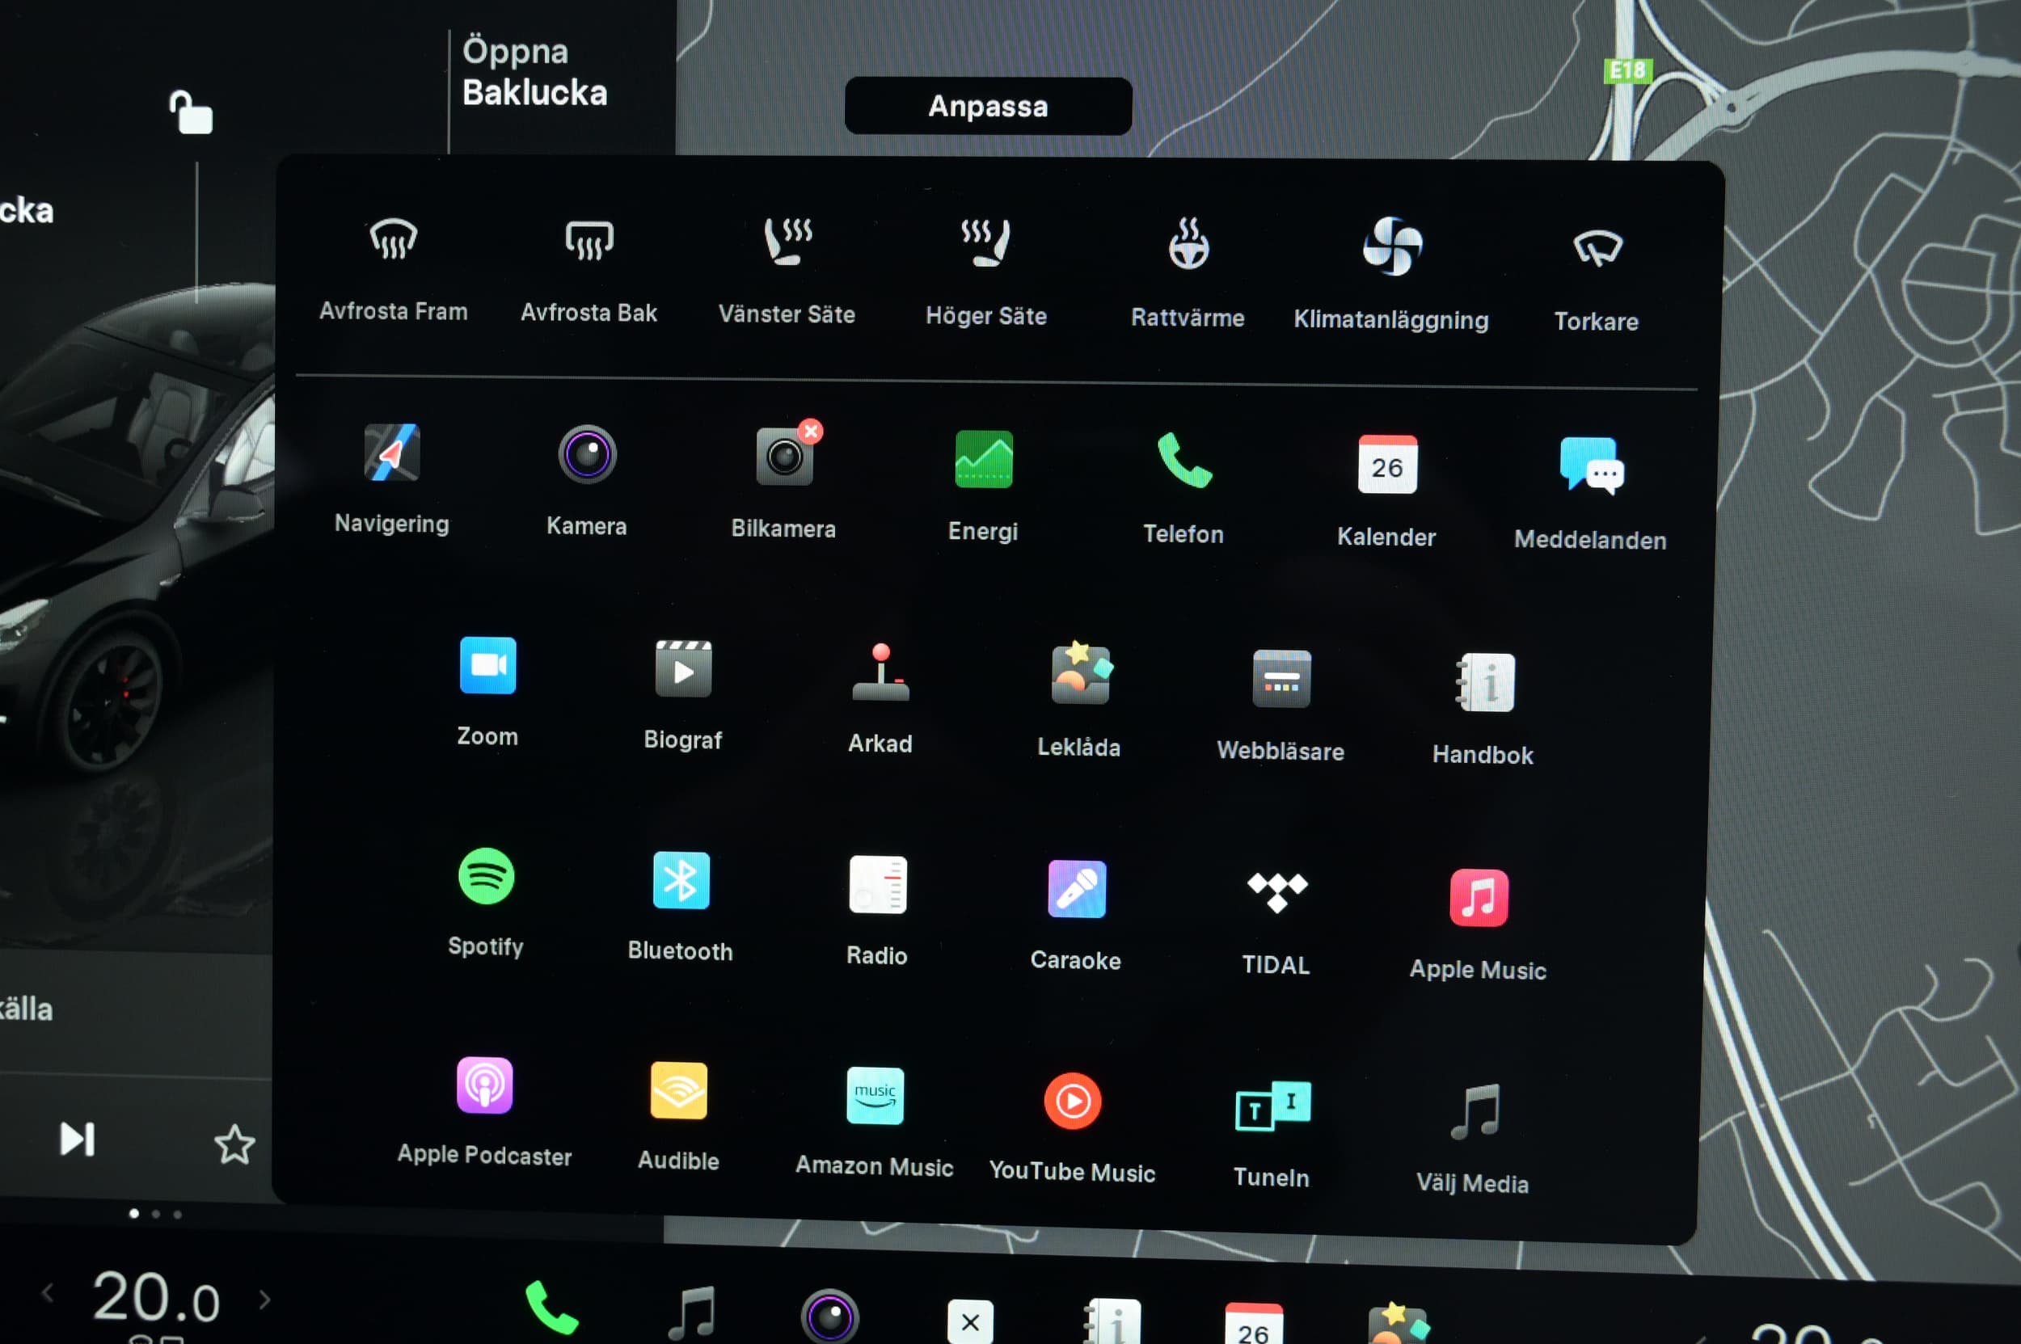The width and height of the screenshot is (2021, 1344).
Task: Open the Navigering app
Action: coord(392,480)
